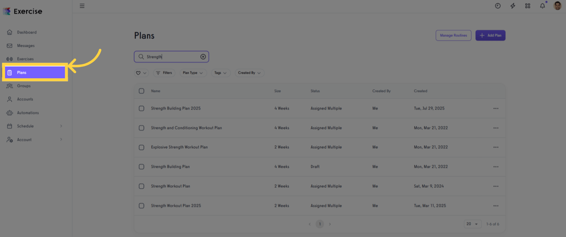Expand the Schedule sidebar submenu
This screenshot has width=566, height=237.
[61, 126]
